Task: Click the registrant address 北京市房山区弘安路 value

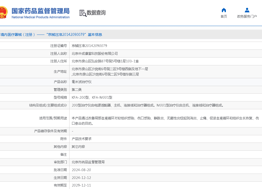Action: pos(105,61)
